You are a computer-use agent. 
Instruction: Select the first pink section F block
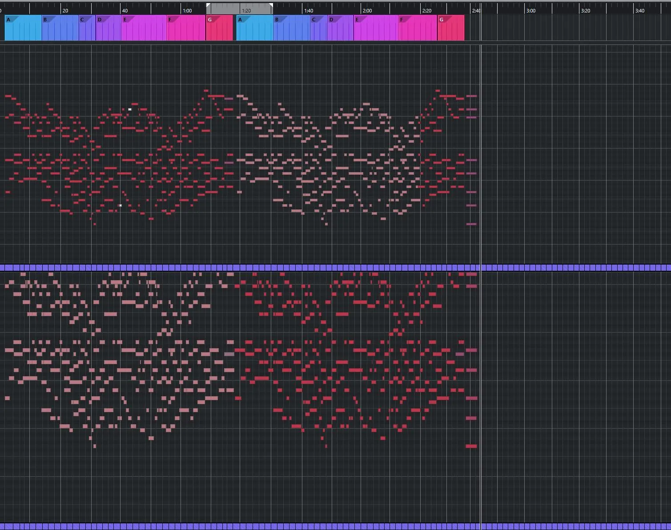pyautogui.click(x=186, y=28)
